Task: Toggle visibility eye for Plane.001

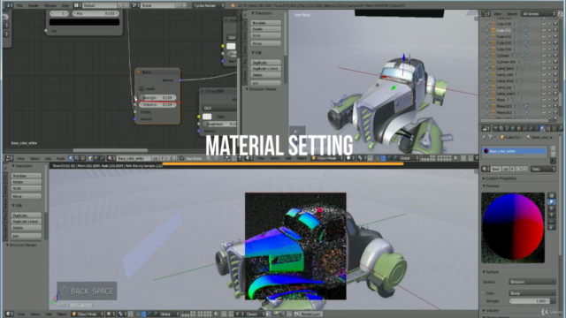Action: click(544, 106)
